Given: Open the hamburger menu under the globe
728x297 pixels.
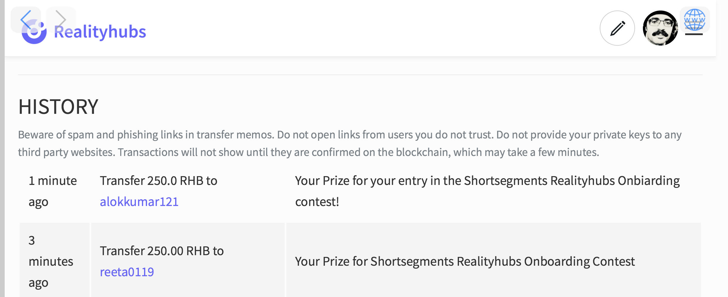Looking at the screenshot, I should tap(694, 35).
